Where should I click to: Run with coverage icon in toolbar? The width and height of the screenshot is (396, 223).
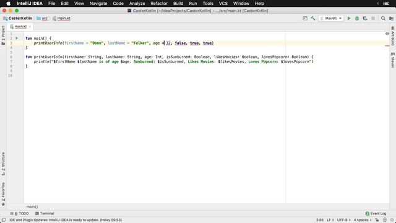tap(365, 18)
